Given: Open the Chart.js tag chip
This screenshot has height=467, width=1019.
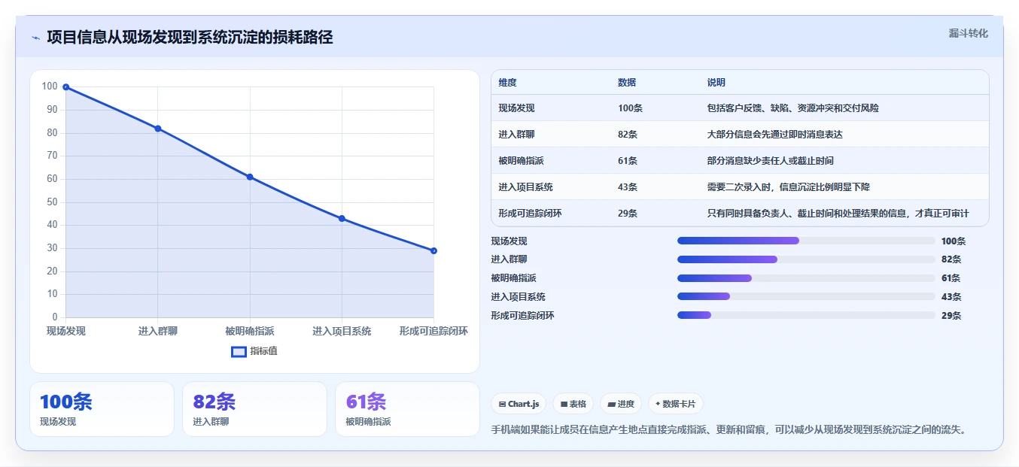Looking at the screenshot, I should (519, 404).
